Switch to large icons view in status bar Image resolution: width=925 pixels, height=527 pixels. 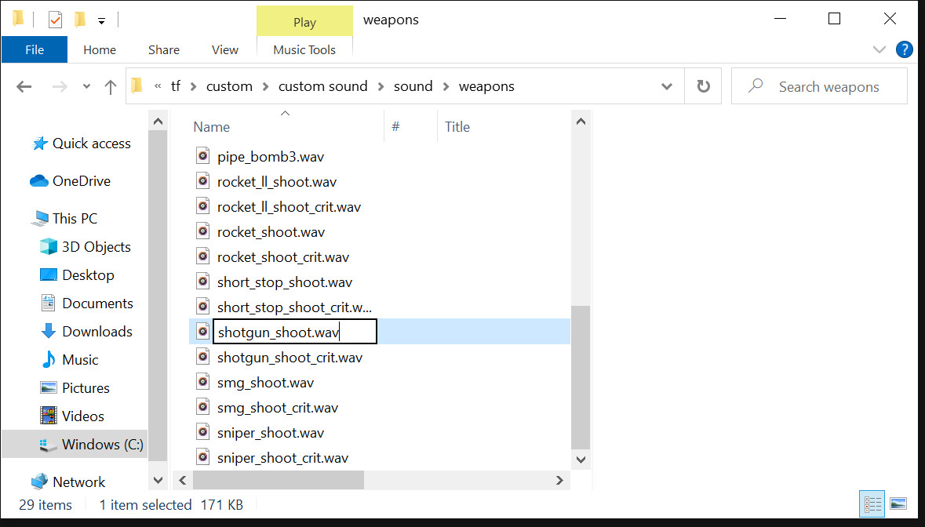tap(898, 503)
